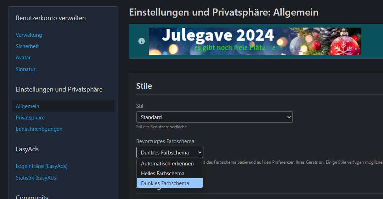383x199 pixels.
Task: Click the Stile section heading
Action: [144, 86]
